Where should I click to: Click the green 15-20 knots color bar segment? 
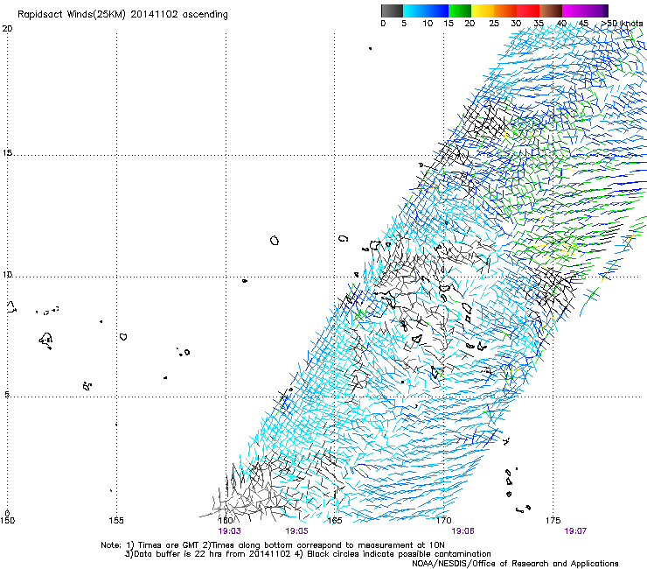(460, 11)
